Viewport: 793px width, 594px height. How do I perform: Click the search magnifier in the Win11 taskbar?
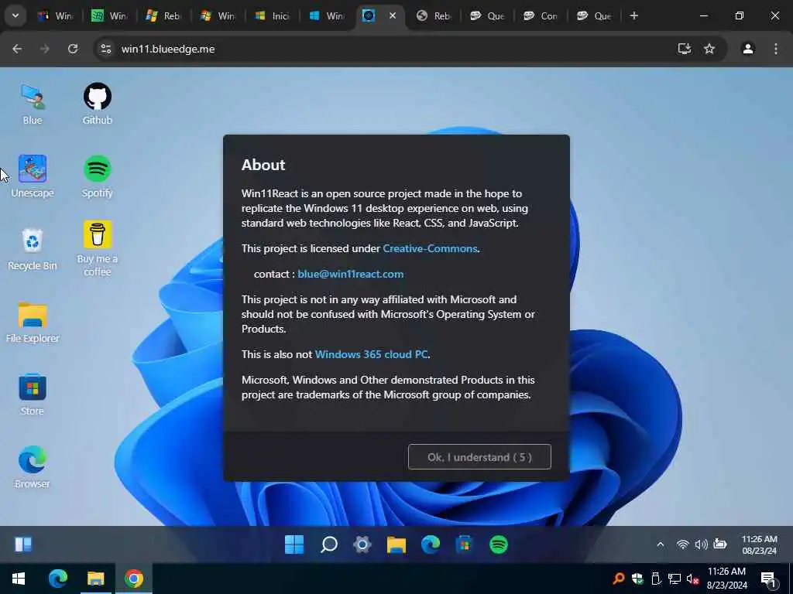(328, 544)
